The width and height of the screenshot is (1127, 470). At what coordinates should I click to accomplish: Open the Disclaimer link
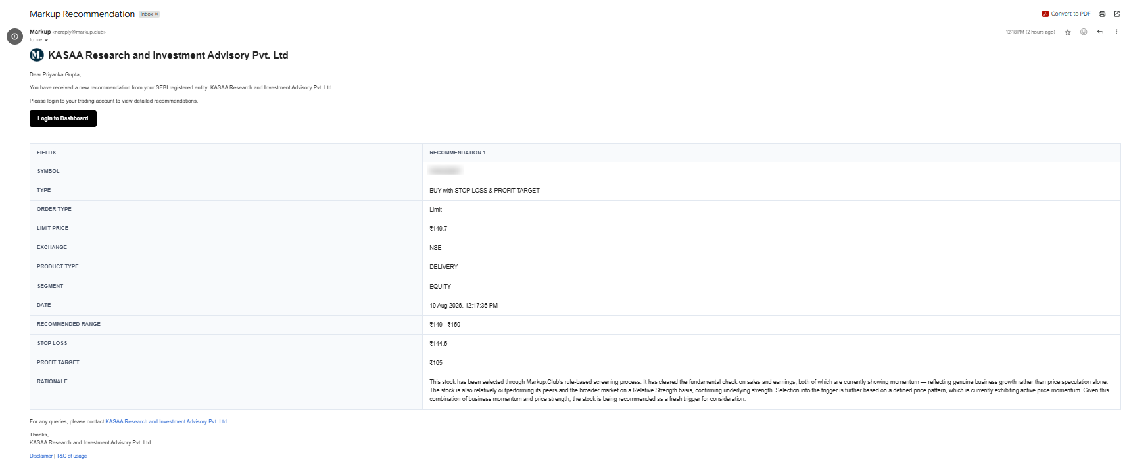click(41, 456)
